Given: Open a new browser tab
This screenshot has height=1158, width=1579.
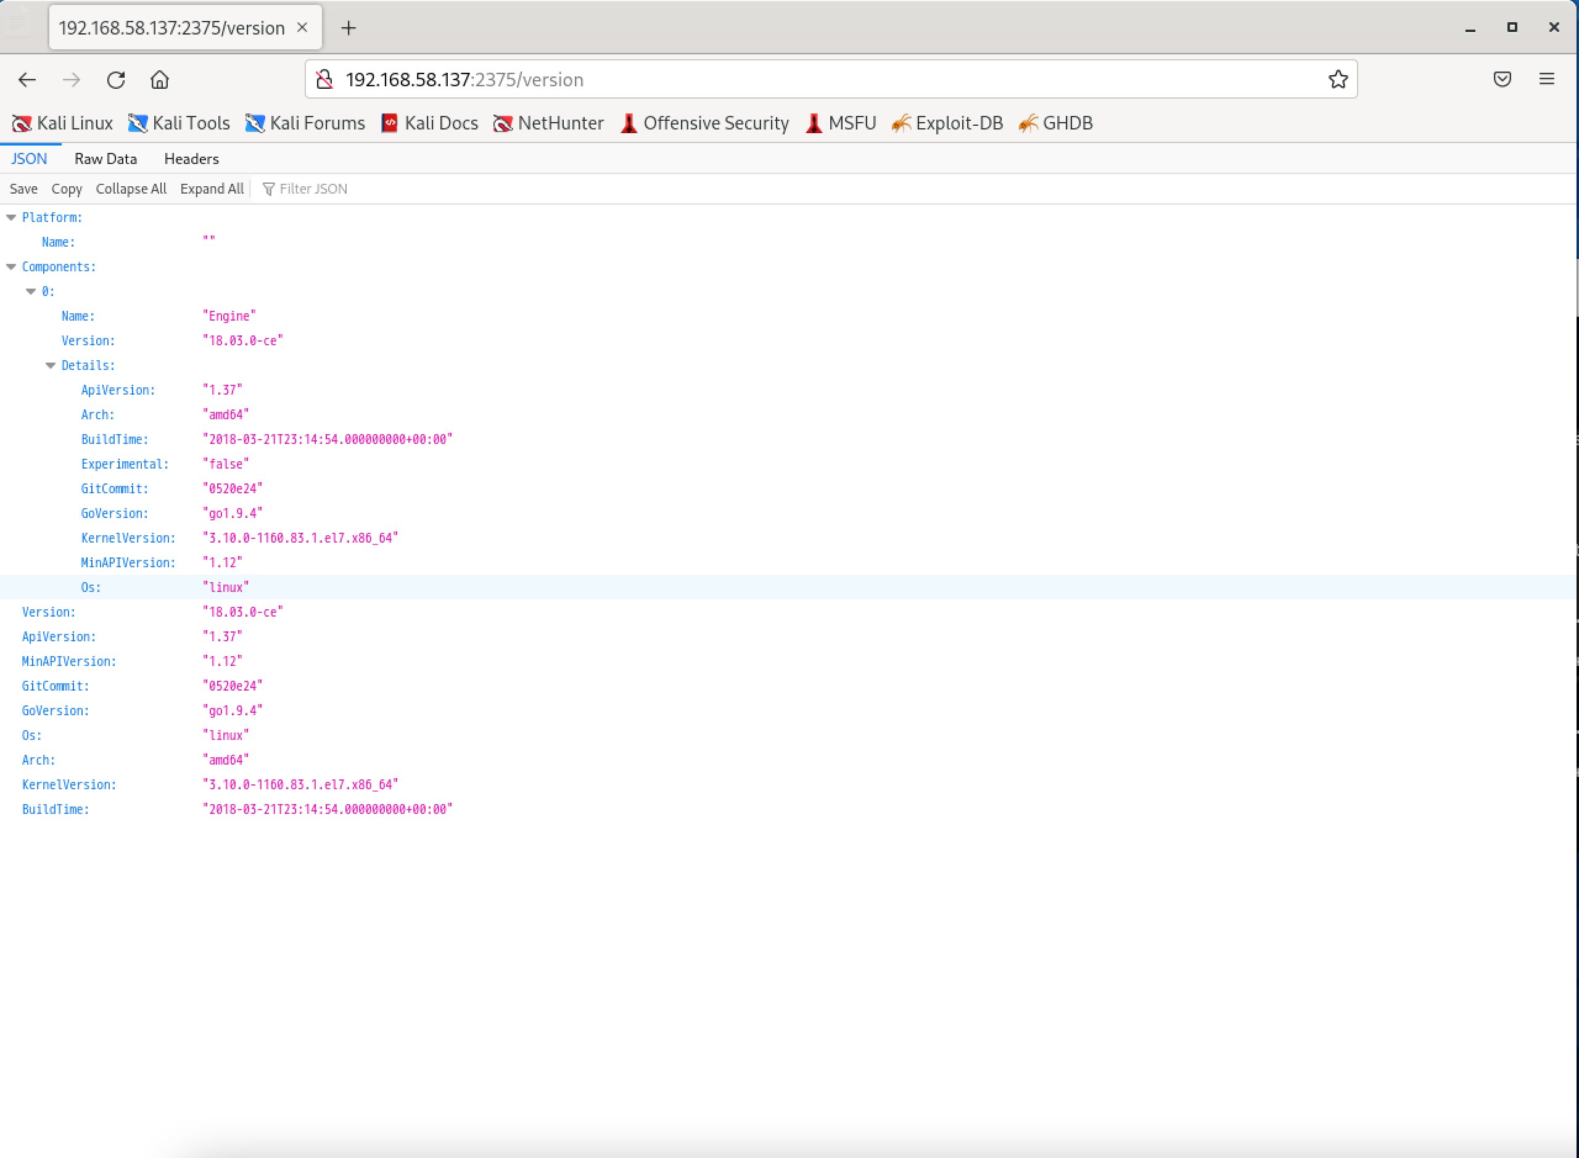Looking at the screenshot, I should (348, 28).
